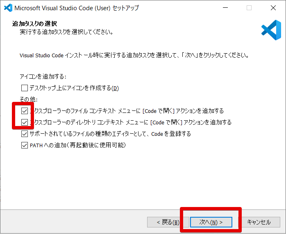Minimize the setup window
The height and width of the screenshot is (234, 286).
pos(225,8)
